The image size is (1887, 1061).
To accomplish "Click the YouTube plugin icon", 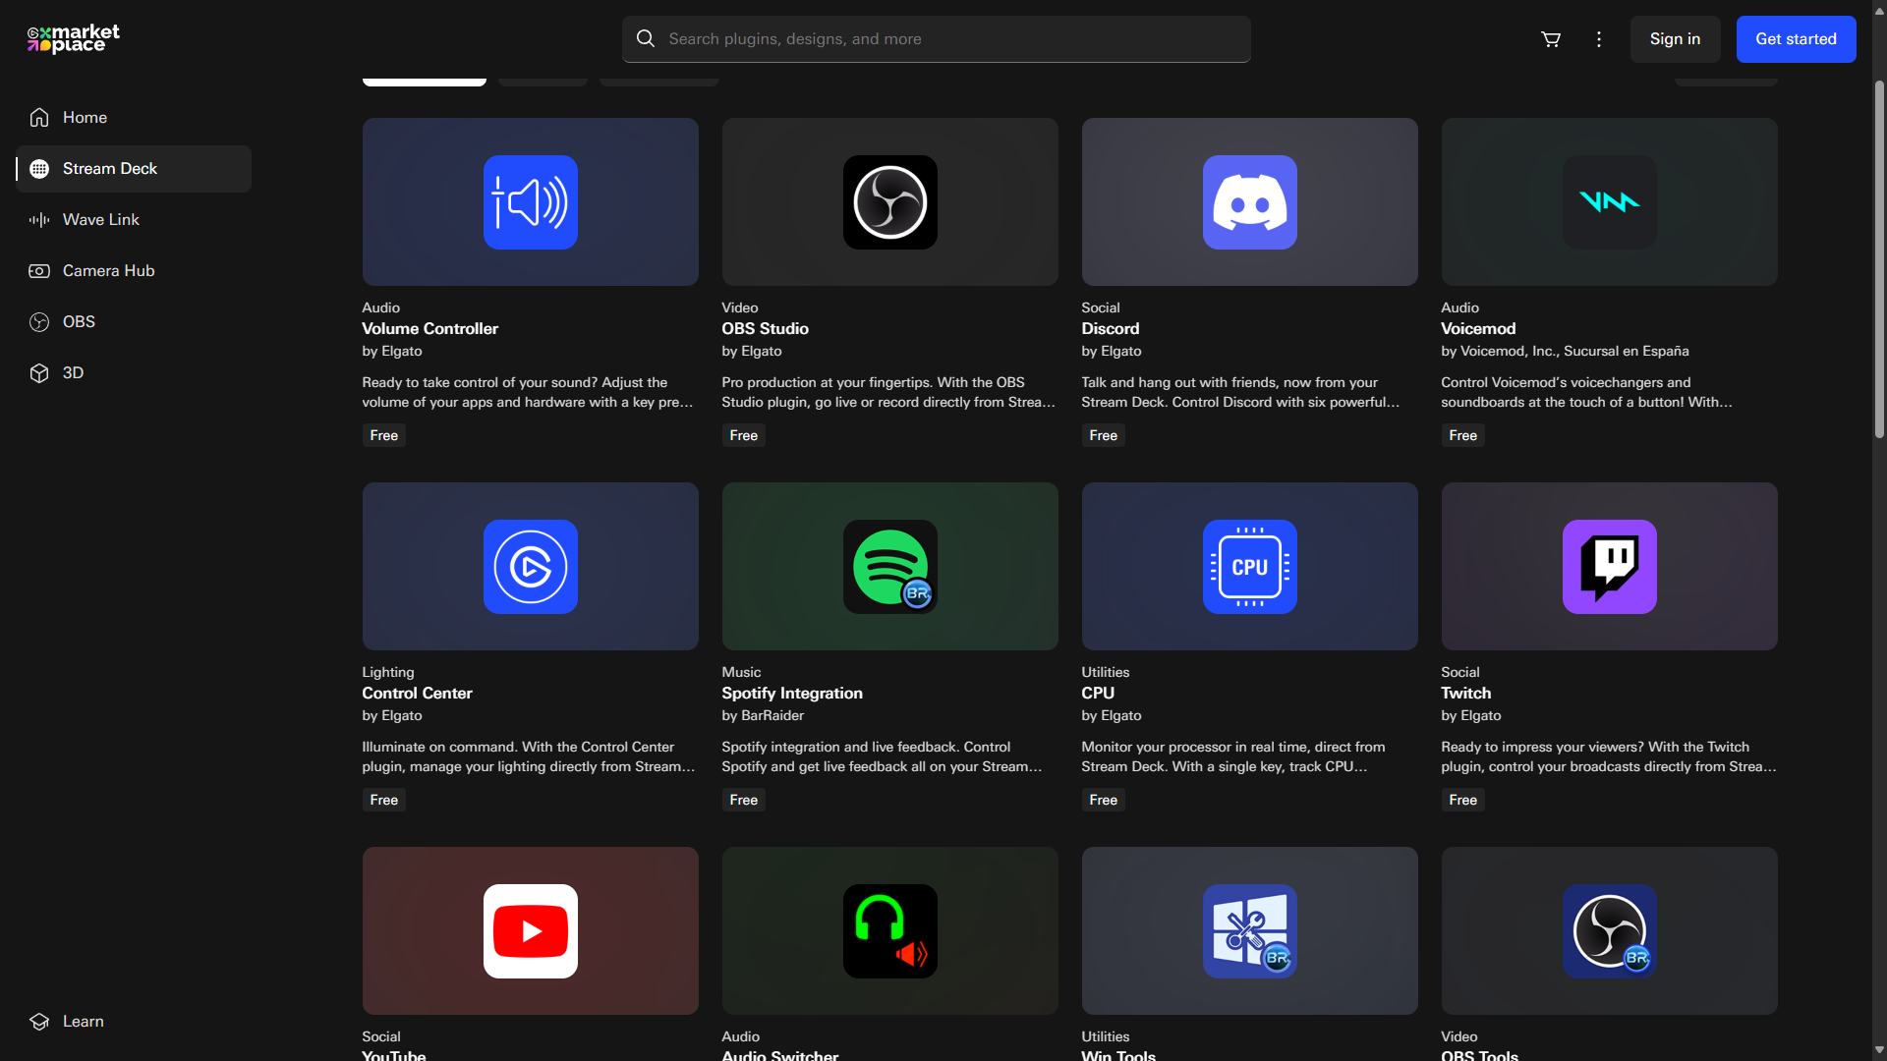I will [x=530, y=931].
